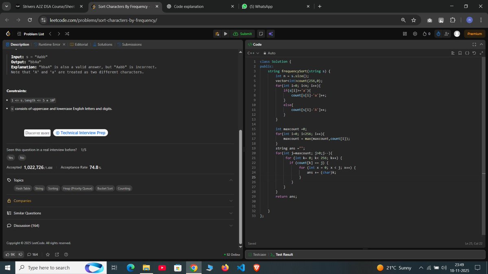The width and height of the screenshot is (488, 274).
Task: Open LeetCode layout settings gear icon
Action: click(415, 34)
